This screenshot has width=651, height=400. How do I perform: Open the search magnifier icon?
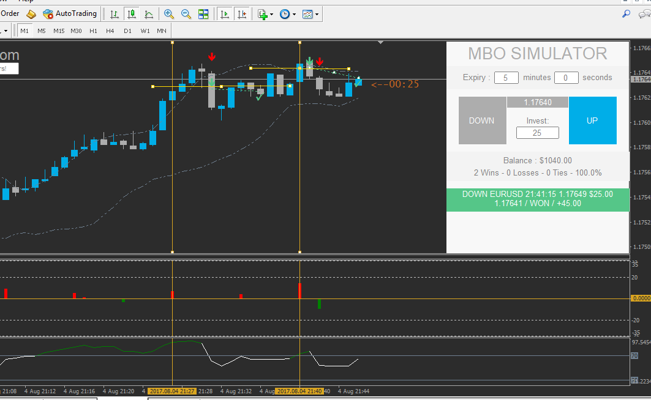click(626, 14)
